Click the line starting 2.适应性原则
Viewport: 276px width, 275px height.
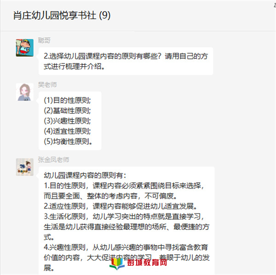(121, 206)
